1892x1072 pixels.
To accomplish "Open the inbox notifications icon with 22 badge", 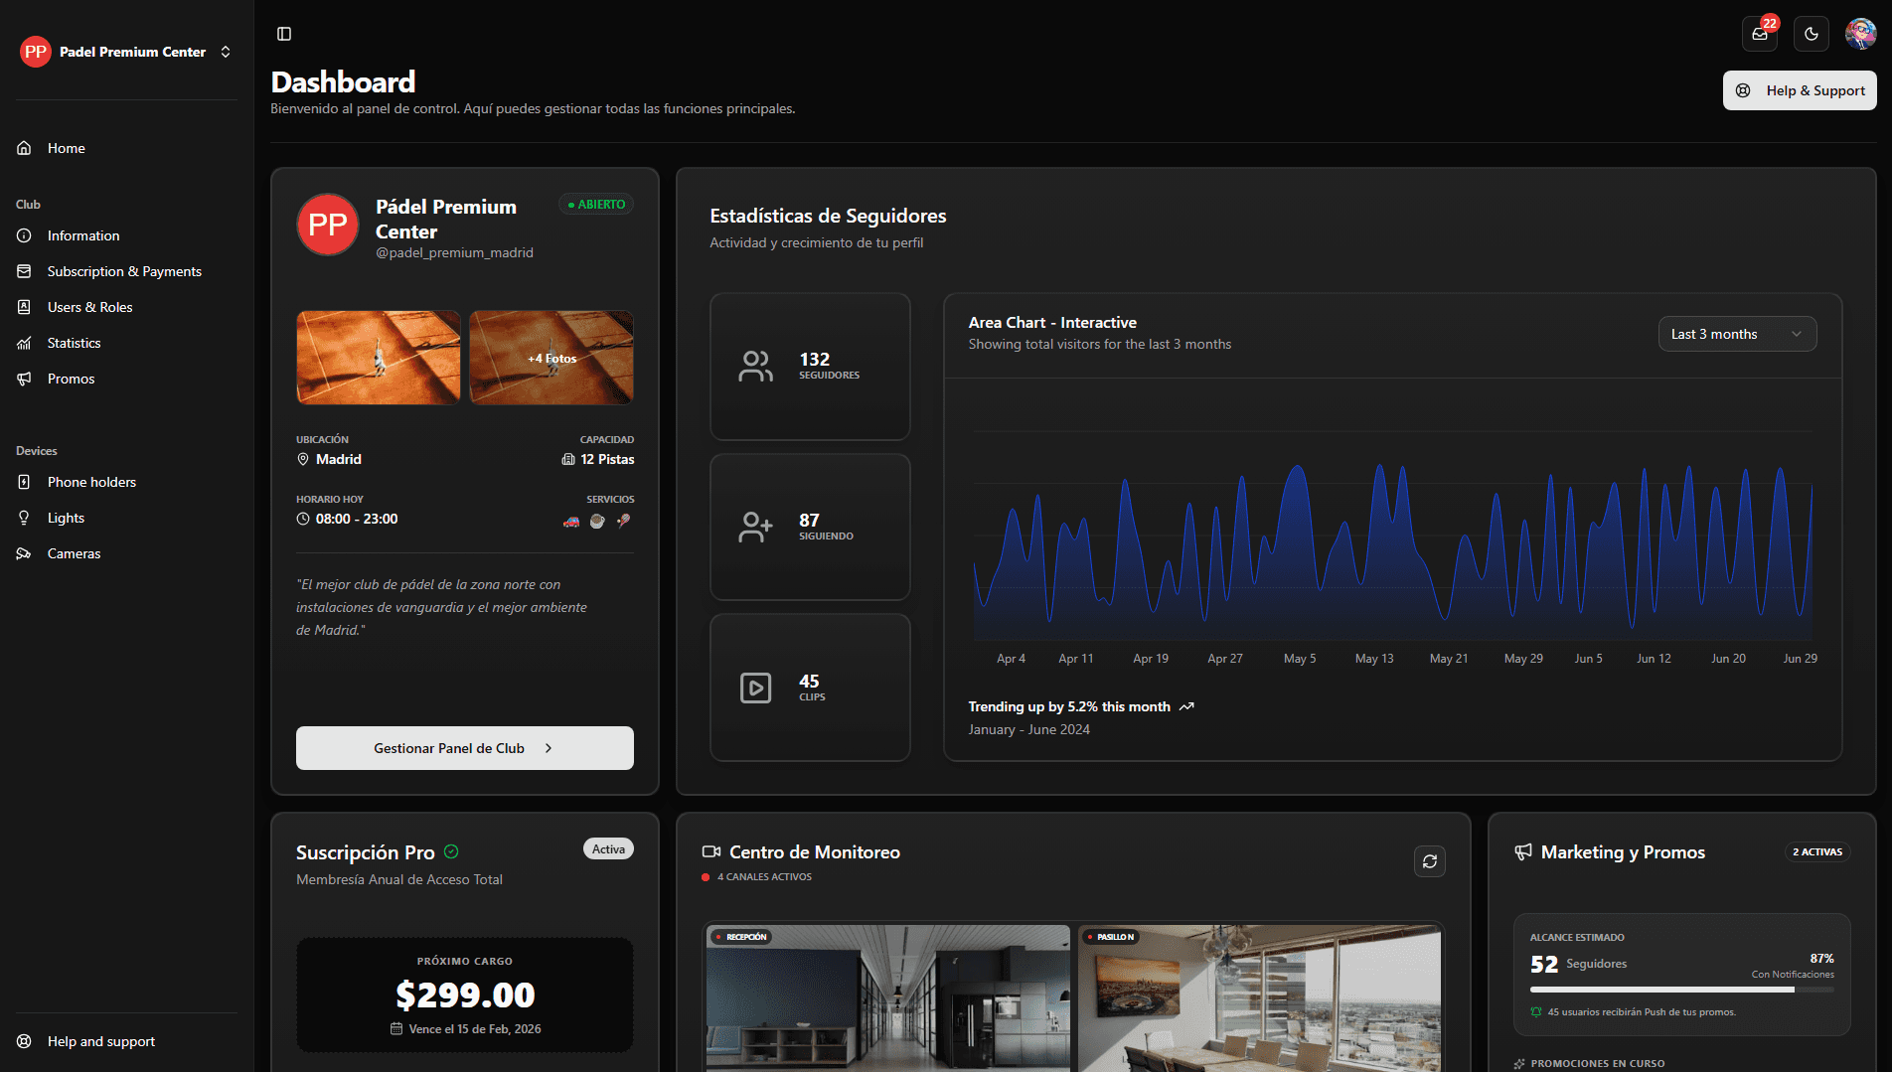I will (x=1759, y=33).
